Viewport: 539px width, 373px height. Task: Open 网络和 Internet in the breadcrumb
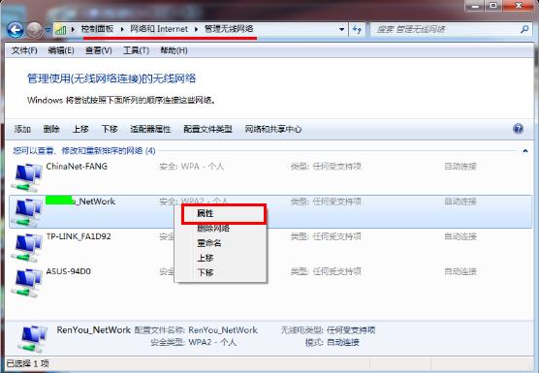pyautogui.click(x=159, y=29)
